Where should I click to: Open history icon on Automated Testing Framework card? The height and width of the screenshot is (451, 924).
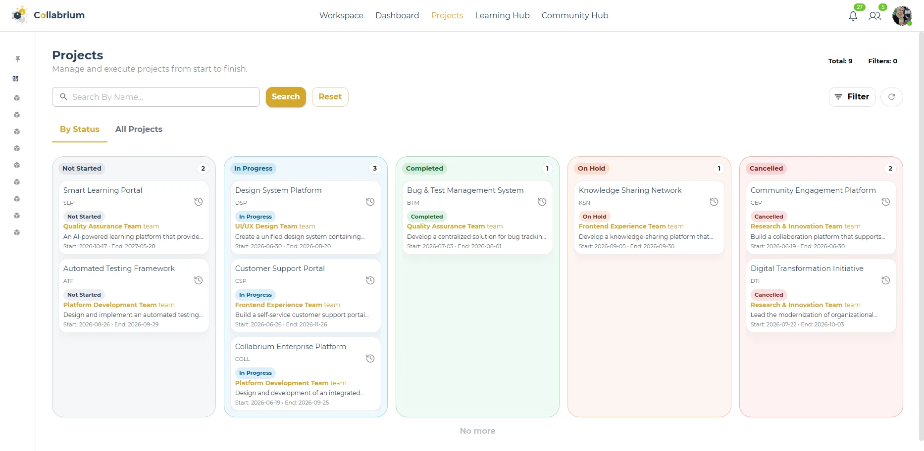pos(199,280)
